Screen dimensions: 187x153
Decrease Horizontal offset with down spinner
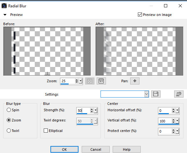(x=173, y=112)
